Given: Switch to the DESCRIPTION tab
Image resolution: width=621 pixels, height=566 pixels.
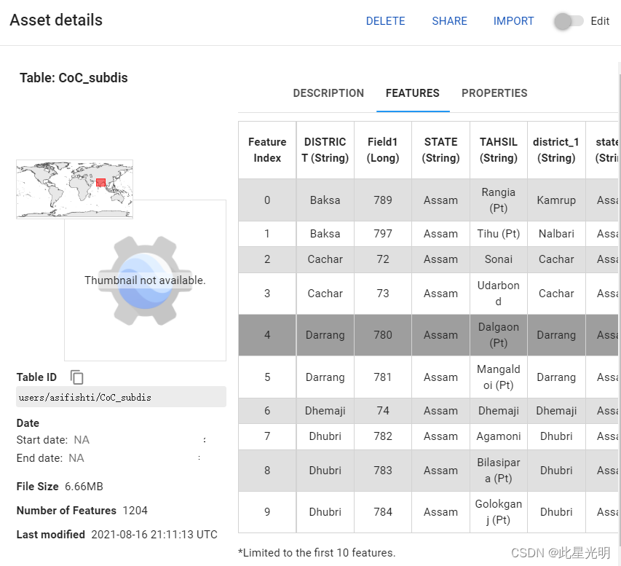Looking at the screenshot, I should (x=328, y=93).
